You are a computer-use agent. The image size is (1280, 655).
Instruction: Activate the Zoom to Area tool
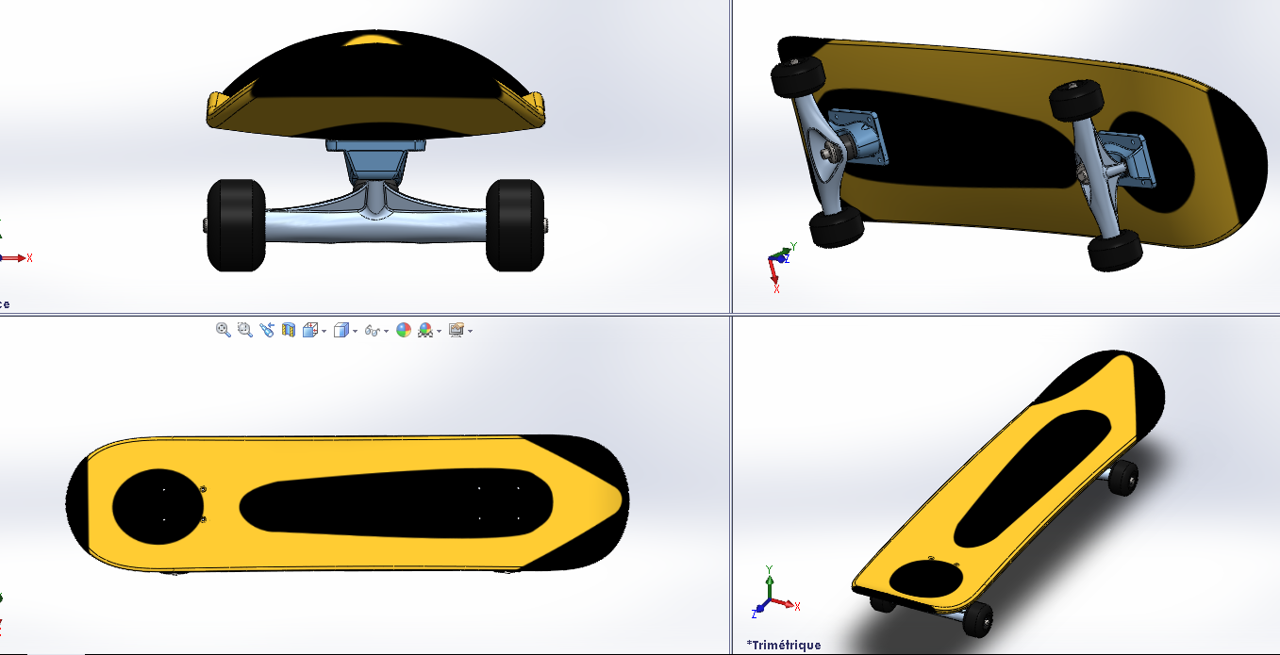click(245, 330)
